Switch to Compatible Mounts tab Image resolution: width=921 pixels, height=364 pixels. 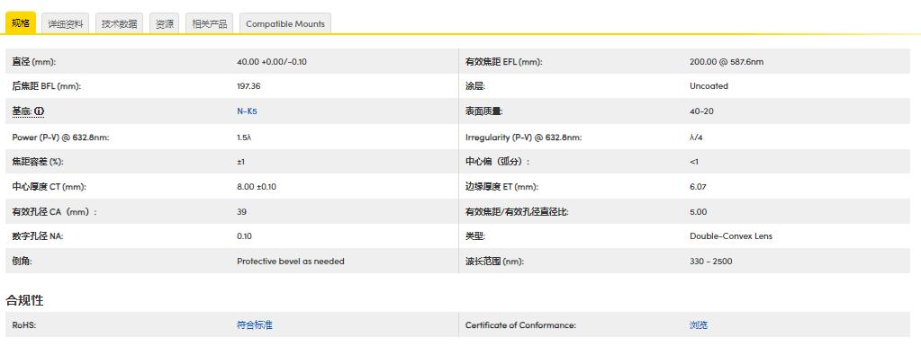click(x=285, y=23)
